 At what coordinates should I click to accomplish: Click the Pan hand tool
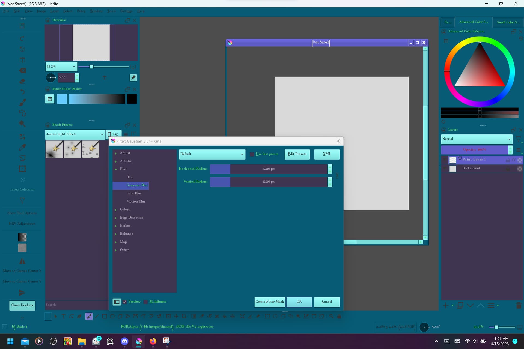point(339,316)
